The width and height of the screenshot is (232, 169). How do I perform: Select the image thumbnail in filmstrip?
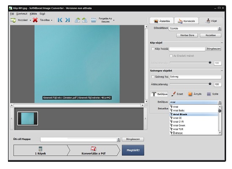28,119
